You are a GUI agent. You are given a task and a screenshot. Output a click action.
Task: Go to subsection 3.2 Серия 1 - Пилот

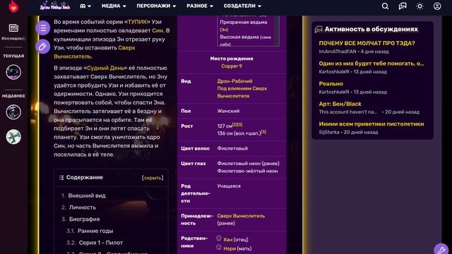101,243
